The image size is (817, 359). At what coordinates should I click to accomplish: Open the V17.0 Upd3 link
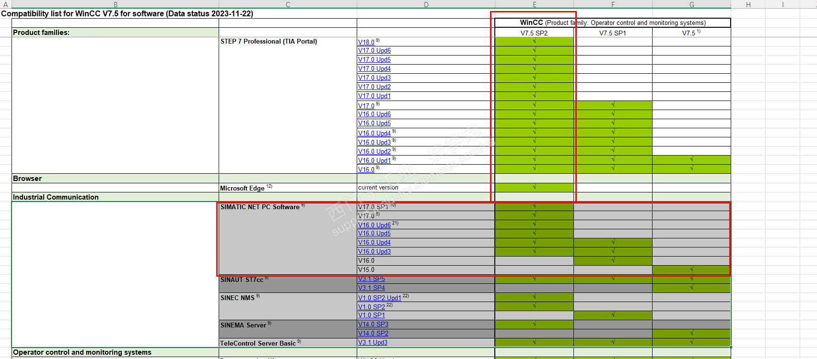374,78
